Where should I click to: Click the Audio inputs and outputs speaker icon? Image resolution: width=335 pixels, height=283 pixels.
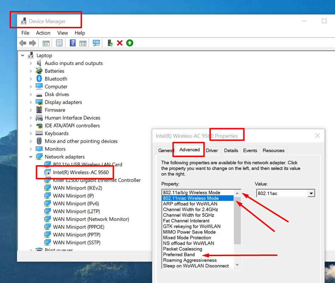(39, 63)
